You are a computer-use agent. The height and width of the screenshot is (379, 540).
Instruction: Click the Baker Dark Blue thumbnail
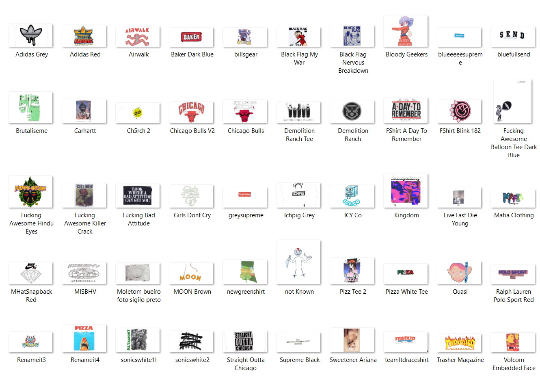191,37
